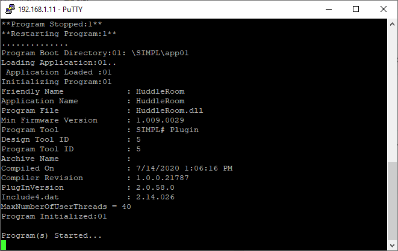Image resolution: width=398 pixels, height=251 pixels.
Task: Click the title bar text 192.168.1.11 - PuTTY
Action: tap(52, 9)
